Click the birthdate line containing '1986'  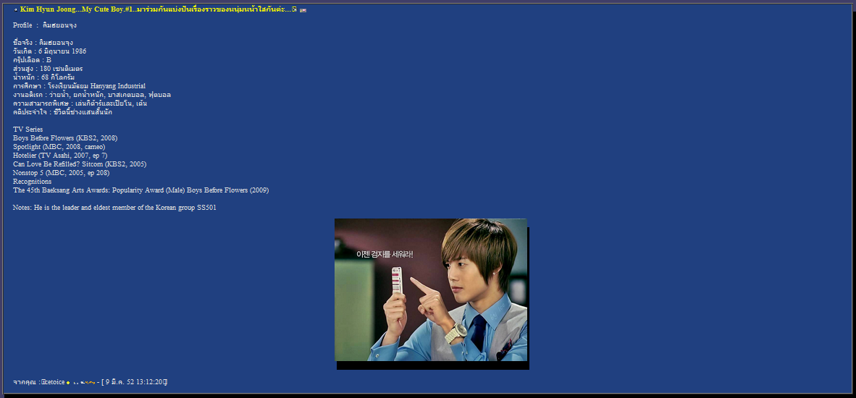(x=50, y=51)
